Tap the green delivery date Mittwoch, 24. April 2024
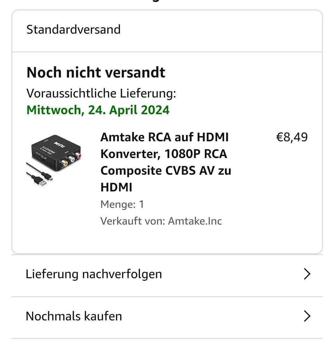This screenshot has height=342, width=334. click(98, 110)
